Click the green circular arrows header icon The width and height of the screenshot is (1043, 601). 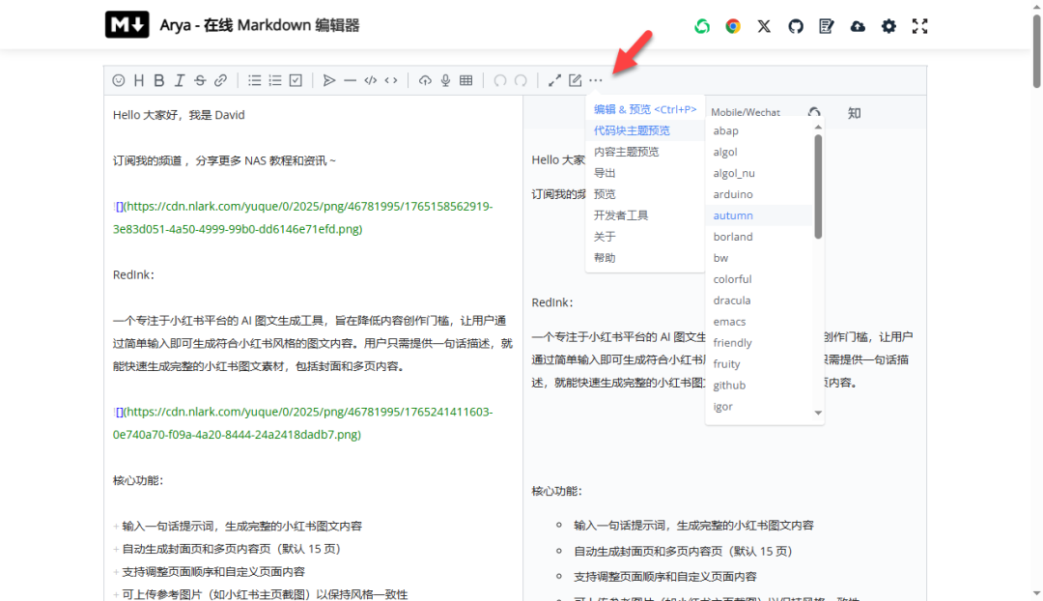702,26
